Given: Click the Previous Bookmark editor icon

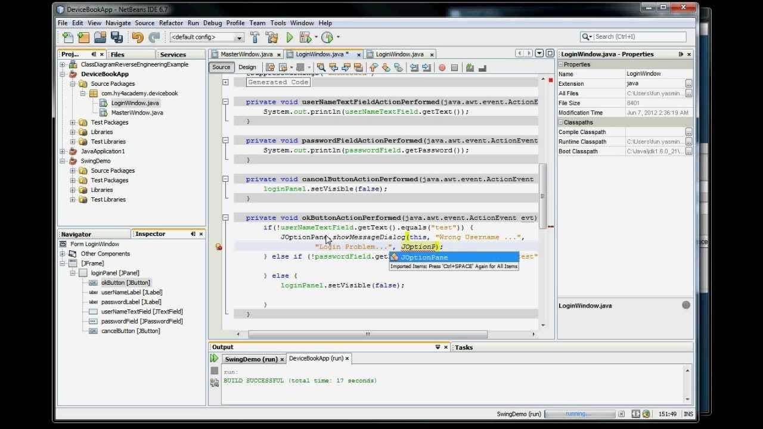Looking at the screenshot, I should (x=374, y=67).
